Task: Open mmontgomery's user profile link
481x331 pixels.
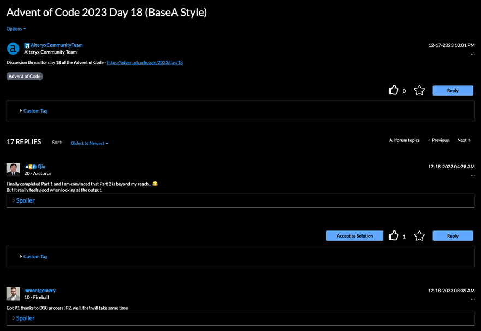Action: (x=40, y=291)
